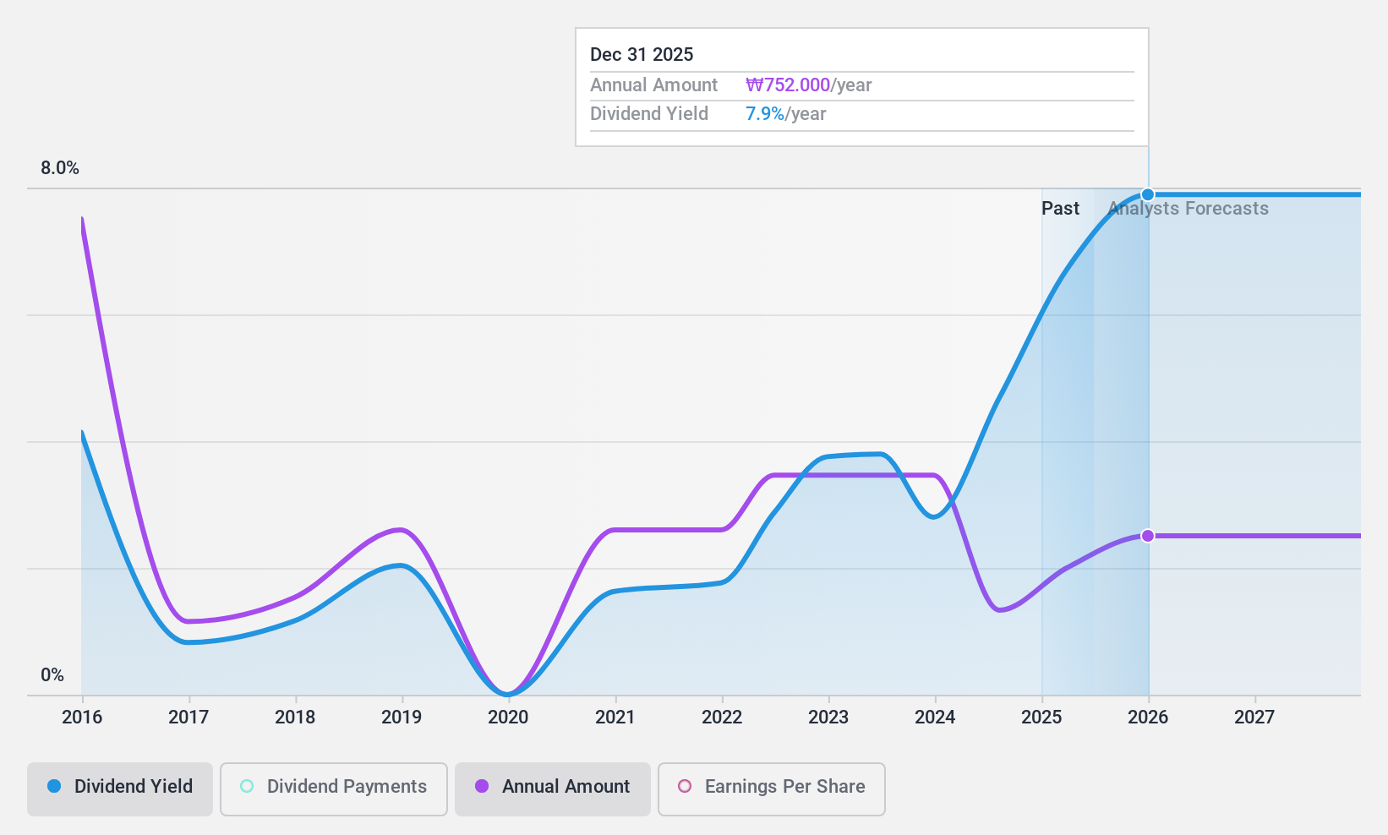Click the ₩752.000/year annual amount value
Viewport: 1388px width, 835px height.
point(808,85)
